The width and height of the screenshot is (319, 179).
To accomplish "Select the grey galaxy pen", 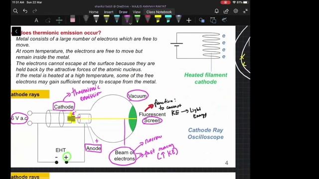I will [x=178, y=19].
